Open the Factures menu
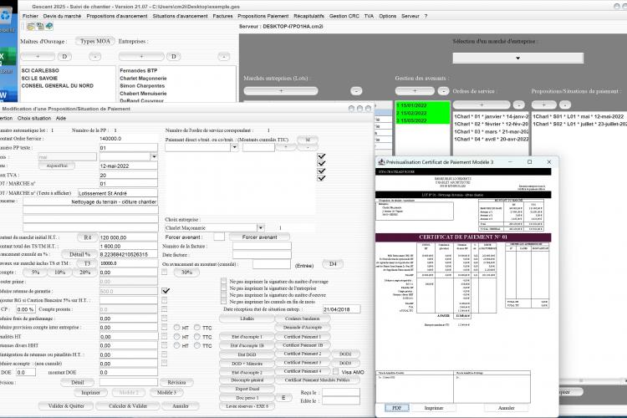The height and width of the screenshot is (418, 627). click(x=222, y=16)
